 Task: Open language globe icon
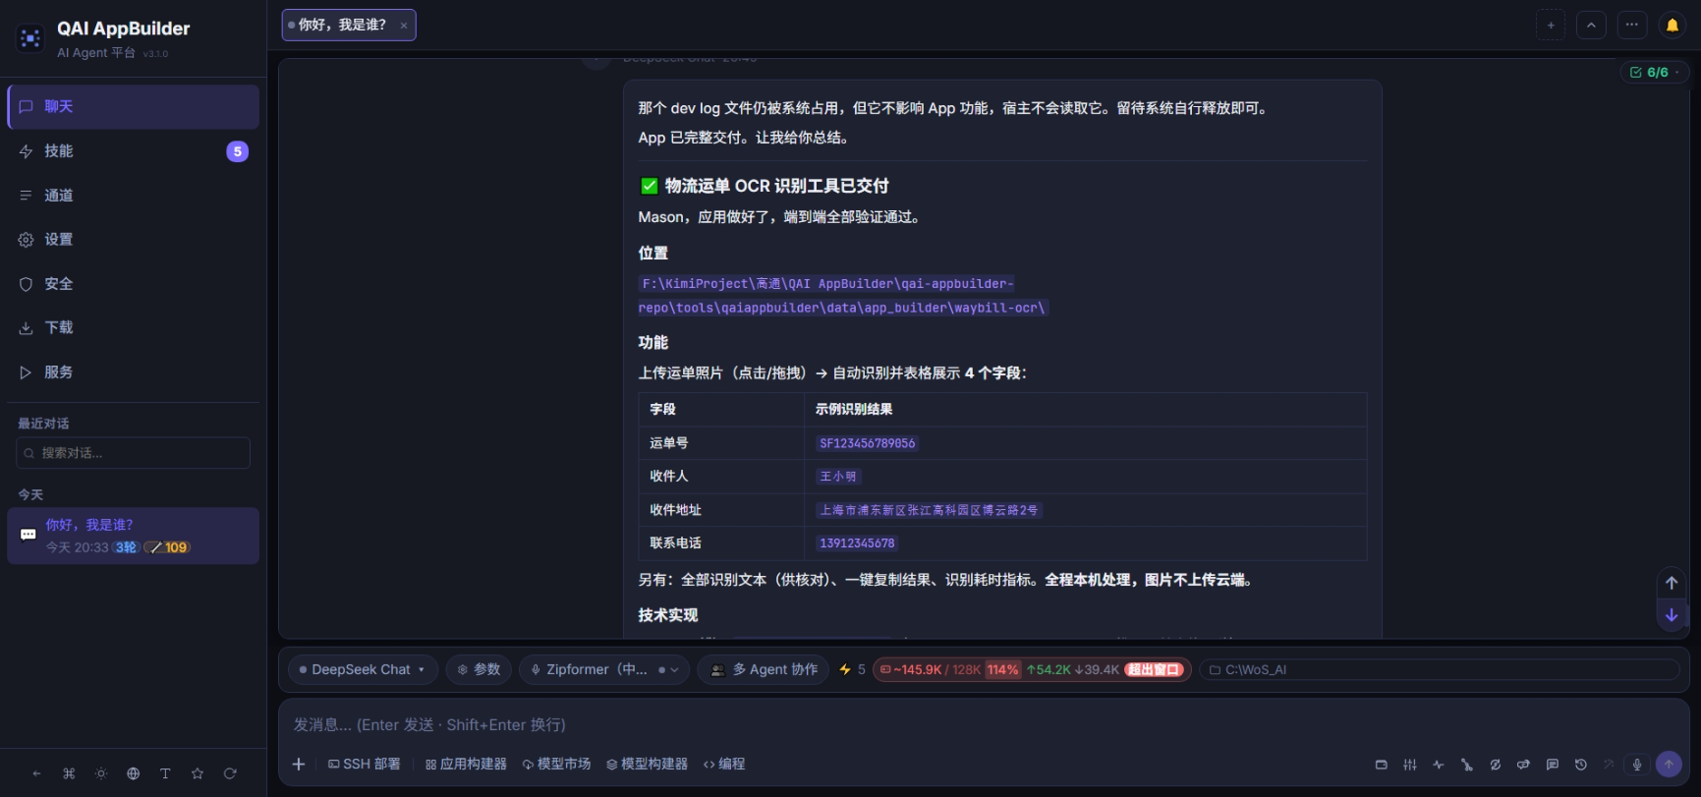tap(134, 773)
